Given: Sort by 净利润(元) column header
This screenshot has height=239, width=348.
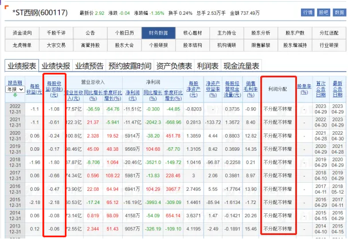Looking at the screenshot, I should pos(132,95).
